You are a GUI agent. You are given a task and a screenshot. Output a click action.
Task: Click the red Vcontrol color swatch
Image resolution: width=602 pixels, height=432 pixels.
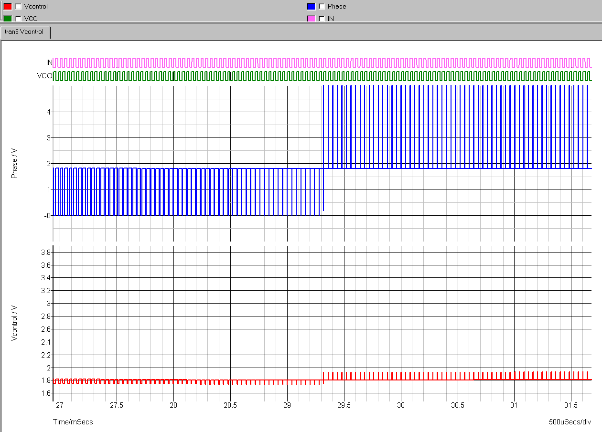[x=8, y=7]
